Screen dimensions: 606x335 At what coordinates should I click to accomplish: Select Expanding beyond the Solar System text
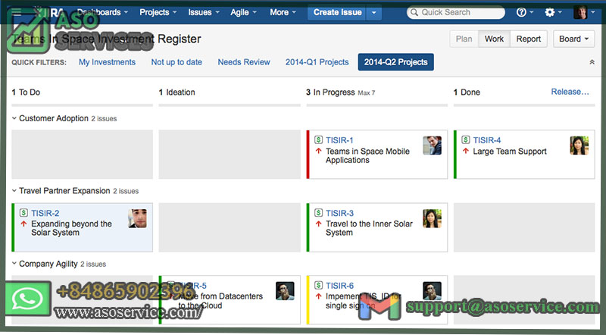(71, 228)
